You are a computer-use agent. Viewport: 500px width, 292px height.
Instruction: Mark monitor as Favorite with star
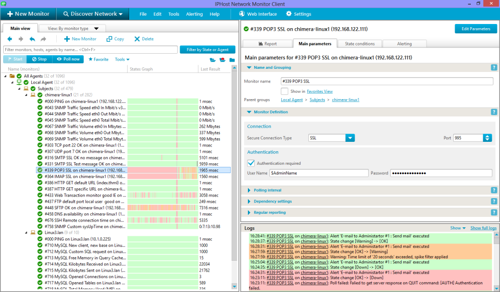tap(98, 59)
